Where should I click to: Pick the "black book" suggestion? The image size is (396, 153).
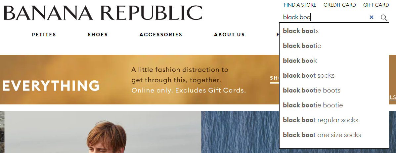[334, 61]
